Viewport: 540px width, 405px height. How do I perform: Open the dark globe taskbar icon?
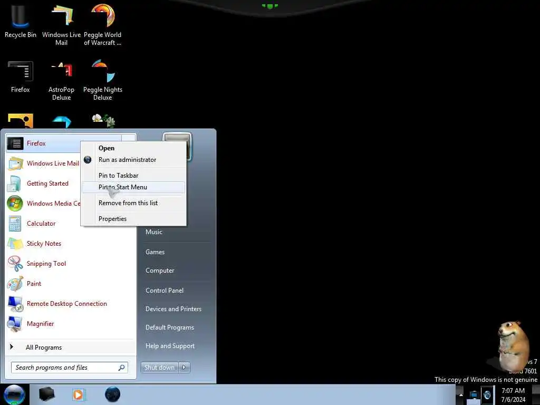point(112,394)
